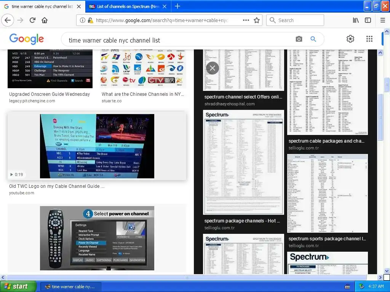Select the sports package channel list thumbnail
390x292 pixels.
[x=328, y=194]
